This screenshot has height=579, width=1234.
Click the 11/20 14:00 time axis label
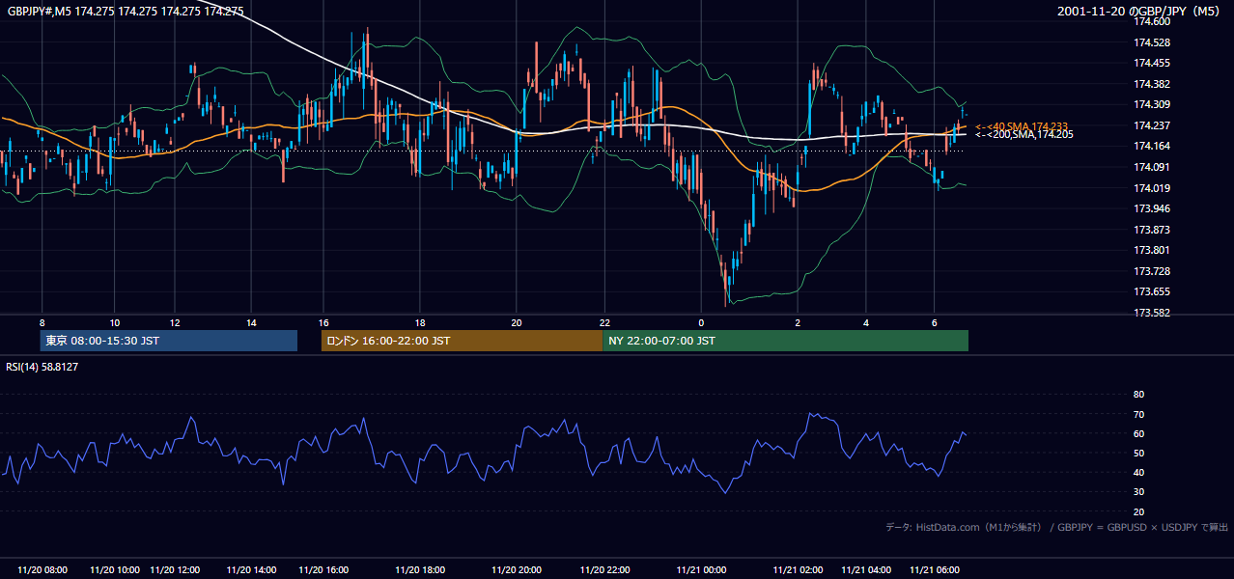tap(252, 570)
